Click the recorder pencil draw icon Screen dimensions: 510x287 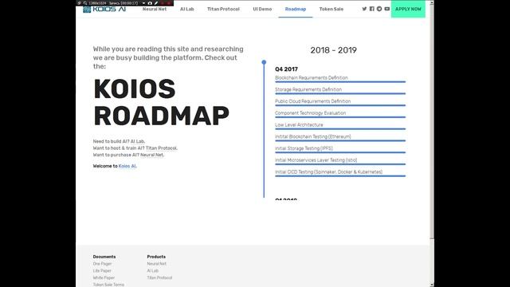156,3
